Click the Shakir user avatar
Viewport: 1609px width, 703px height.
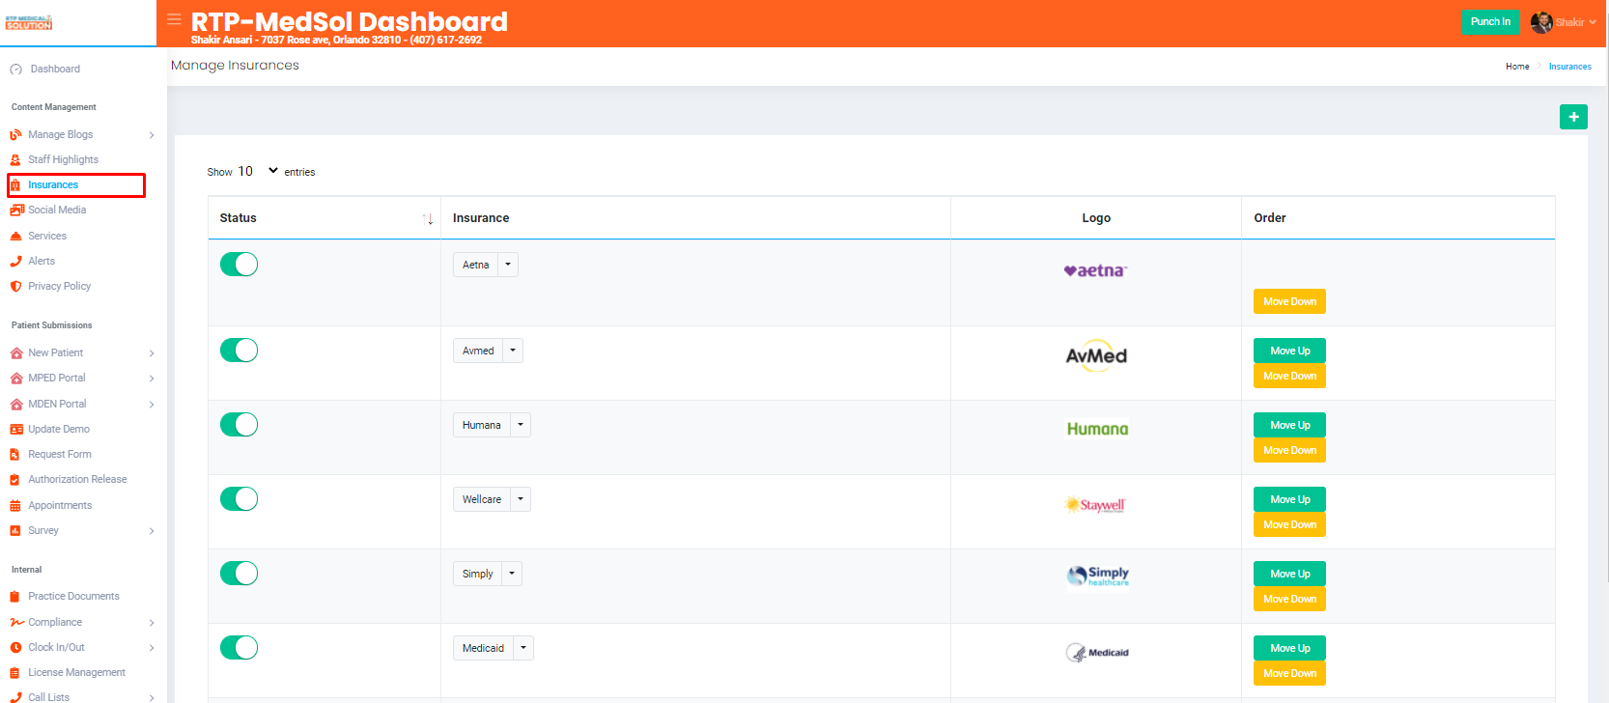pyautogui.click(x=1541, y=22)
